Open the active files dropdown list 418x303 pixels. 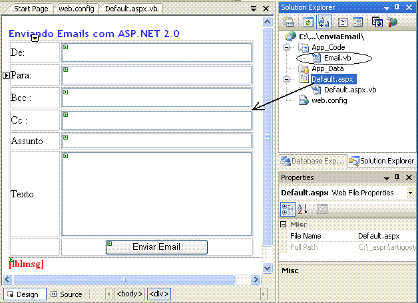click(254, 9)
